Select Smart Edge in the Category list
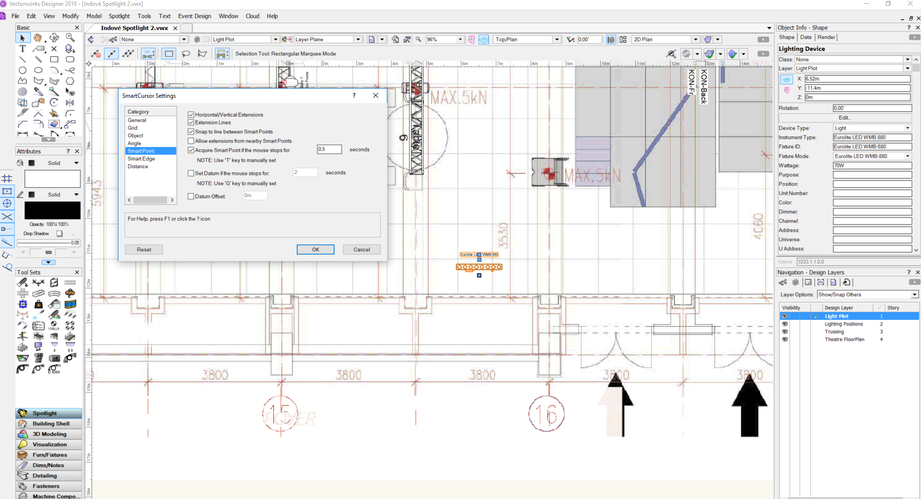 click(x=141, y=158)
